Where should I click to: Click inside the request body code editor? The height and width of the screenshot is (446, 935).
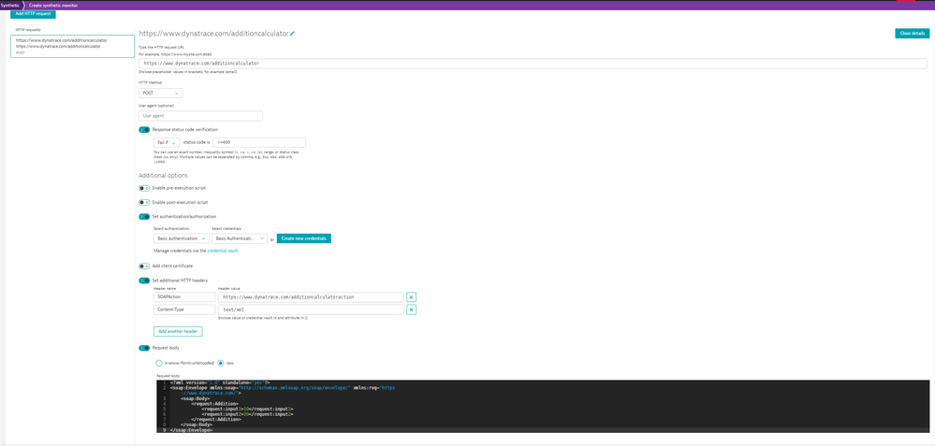coord(543,406)
